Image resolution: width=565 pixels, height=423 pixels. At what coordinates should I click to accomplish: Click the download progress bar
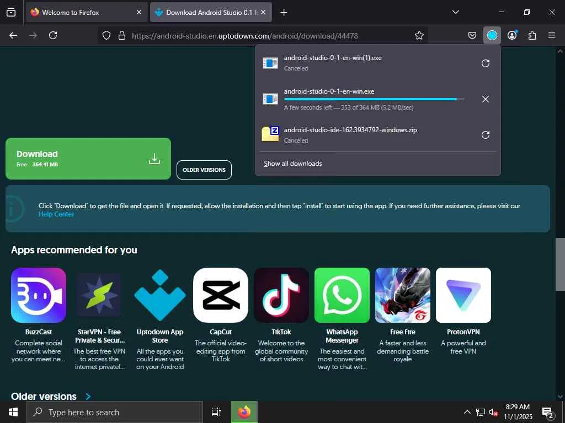click(374, 99)
